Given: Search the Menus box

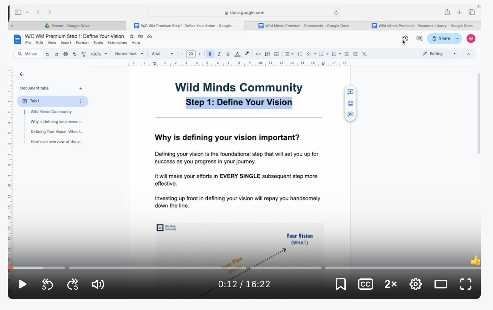Looking at the screenshot, I should click(28, 54).
